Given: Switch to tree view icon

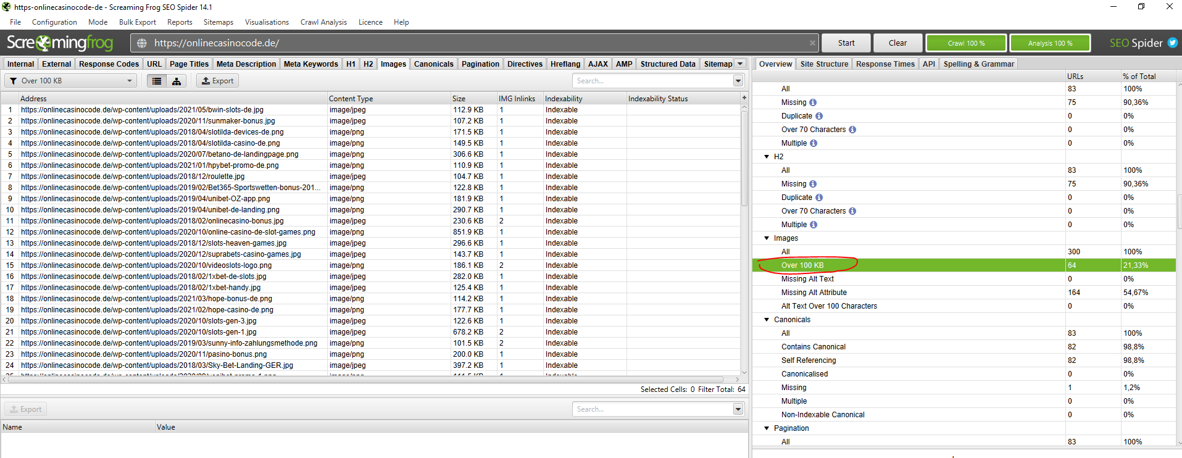Looking at the screenshot, I should [x=177, y=81].
